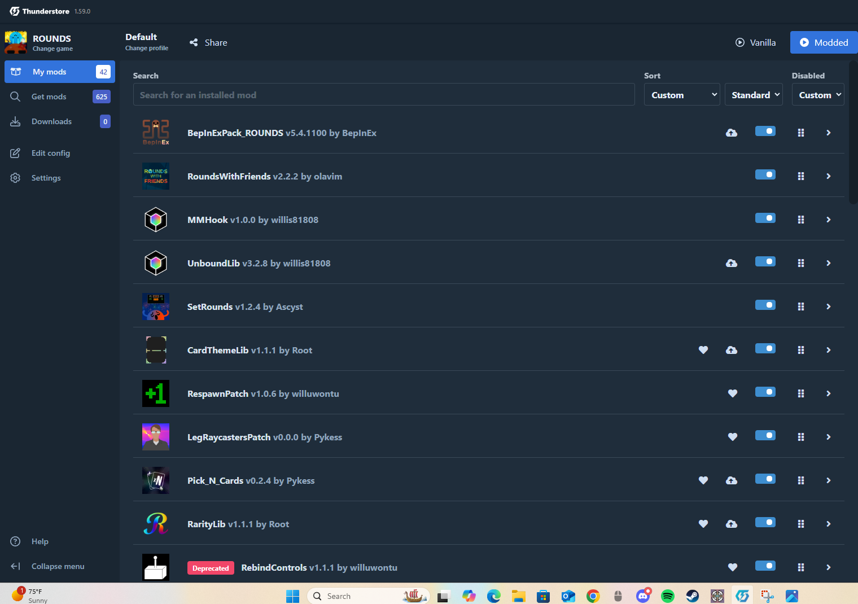Click the Windows Start button
This screenshot has width=858, height=604.
pos(292,596)
